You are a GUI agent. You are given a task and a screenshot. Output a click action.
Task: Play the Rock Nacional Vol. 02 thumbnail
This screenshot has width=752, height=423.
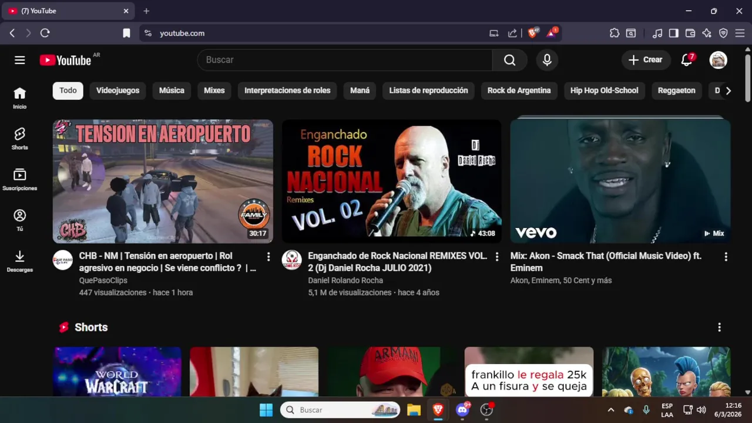(392, 181)
